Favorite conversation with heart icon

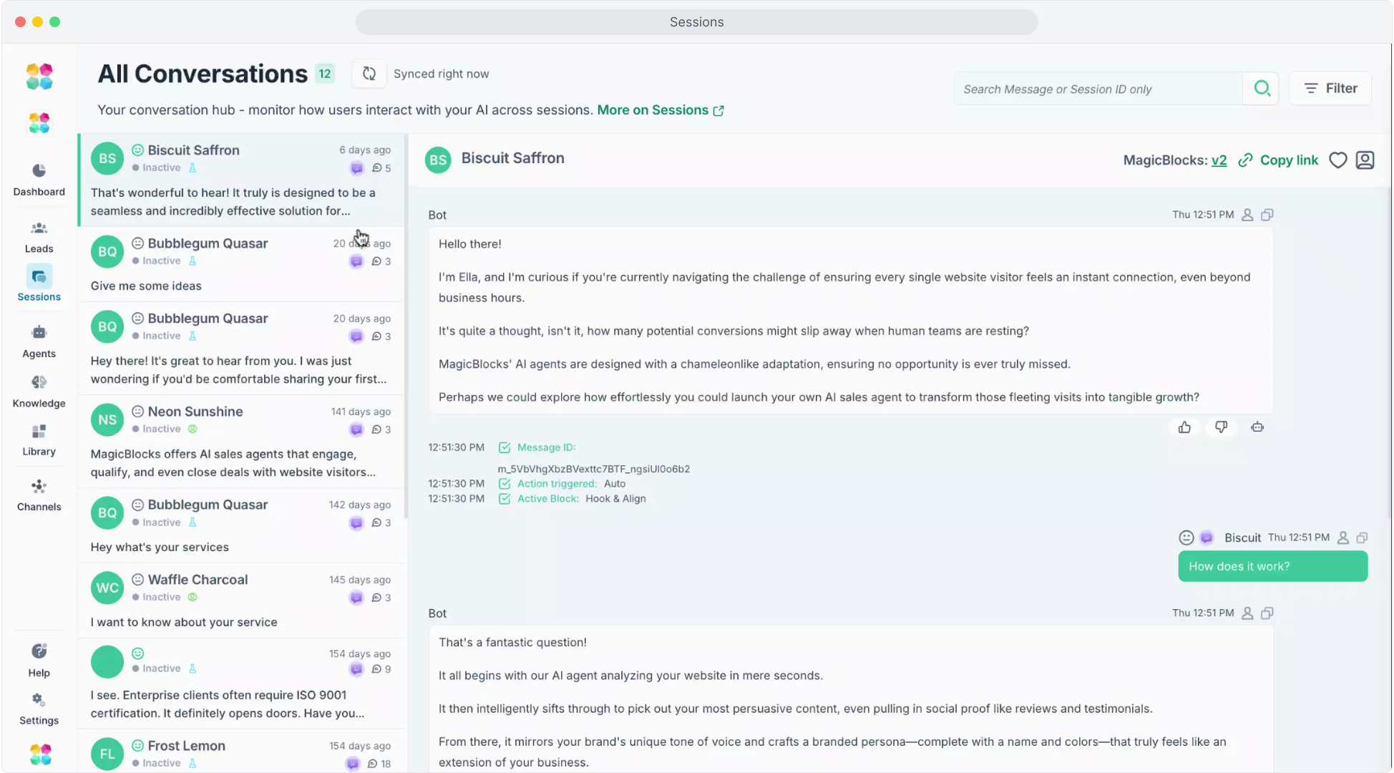tap(1337, 160)
